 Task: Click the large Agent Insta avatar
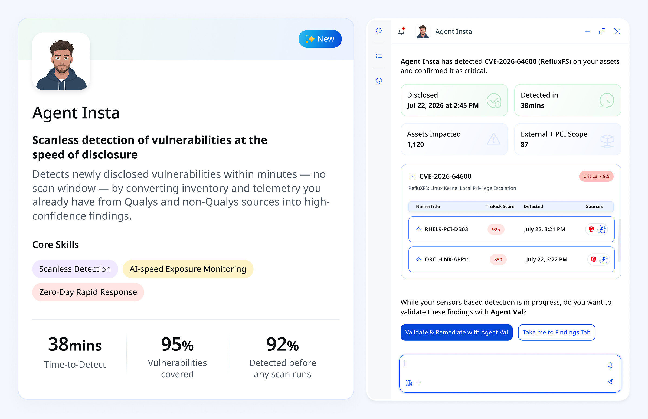pos(61,61)
